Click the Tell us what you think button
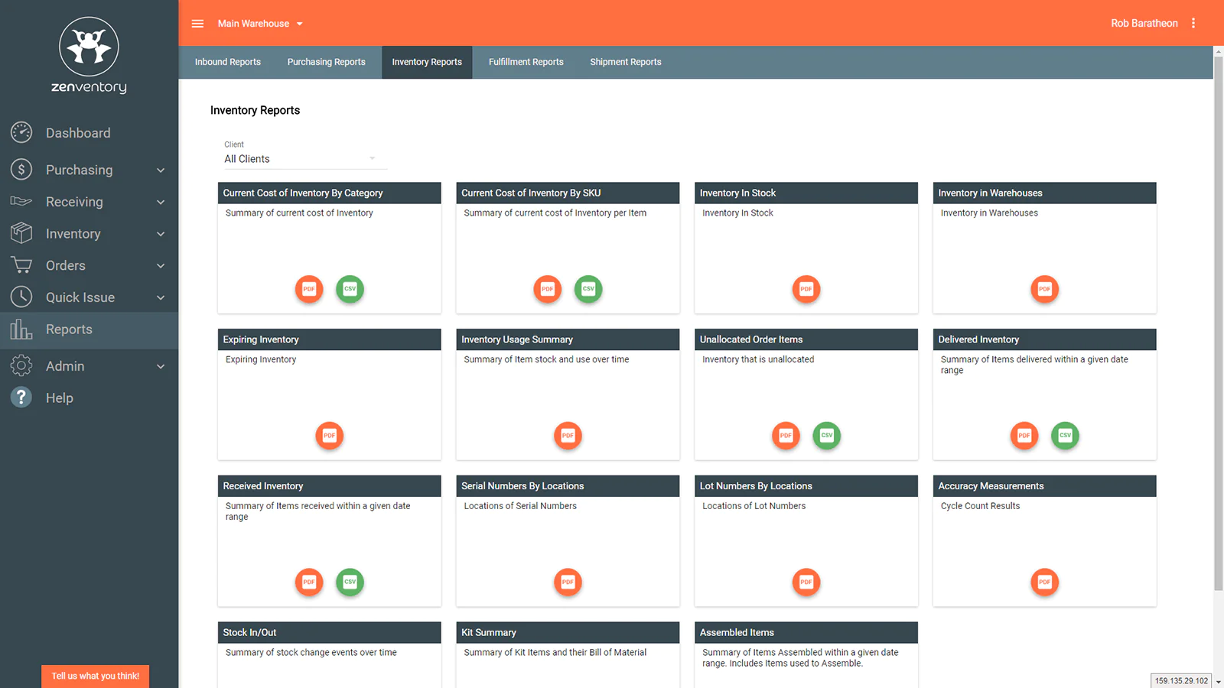Image resolution: width=1224 pixels, height=688 pixels. point(95,676)
